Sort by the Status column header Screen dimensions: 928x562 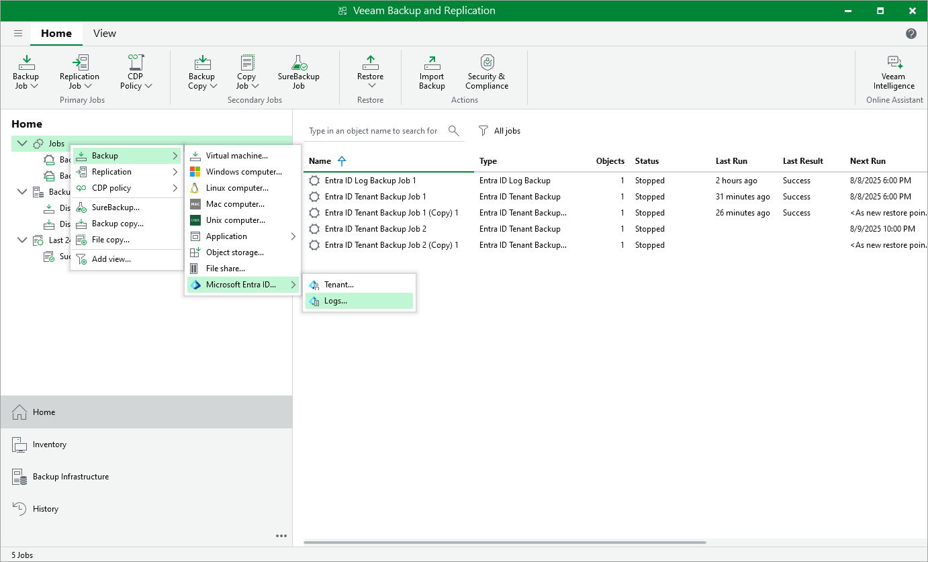pyautogui.click(x=647, y=161)
